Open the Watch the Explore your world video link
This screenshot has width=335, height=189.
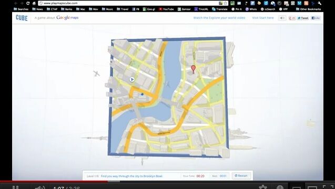click(x=219, y=18)
